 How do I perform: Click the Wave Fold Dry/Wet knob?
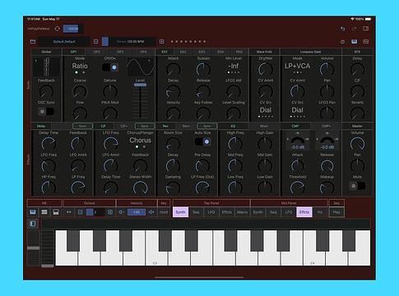tap(266, 69)
